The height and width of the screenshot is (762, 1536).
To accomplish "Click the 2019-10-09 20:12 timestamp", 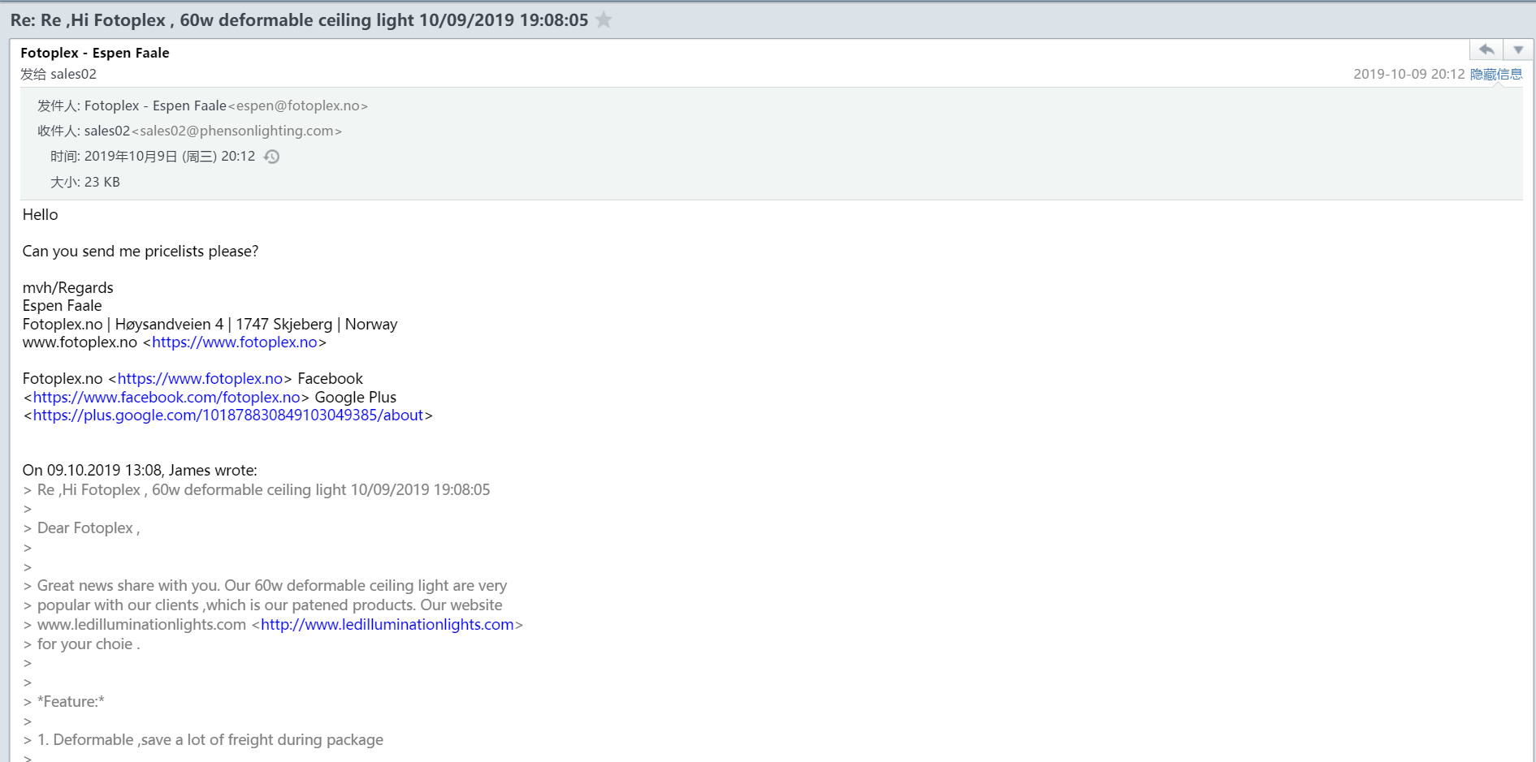I will point(1408,74).
